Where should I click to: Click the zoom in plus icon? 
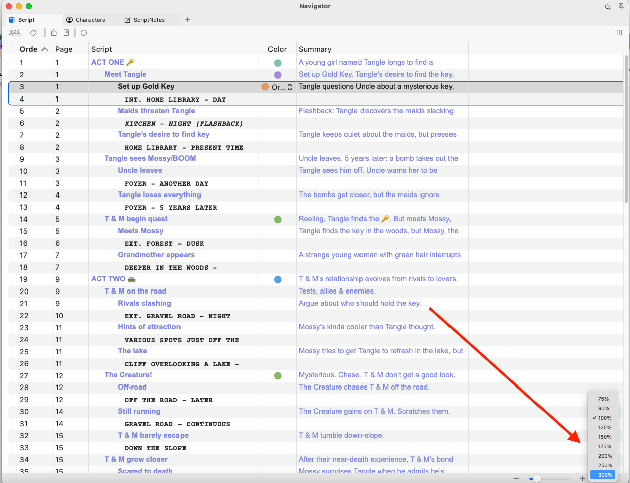[582, 479]
